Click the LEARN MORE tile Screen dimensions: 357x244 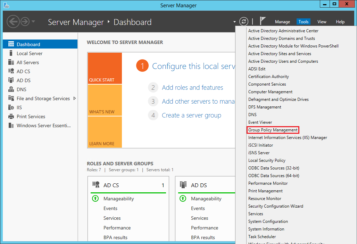click(x=105, y=132)
